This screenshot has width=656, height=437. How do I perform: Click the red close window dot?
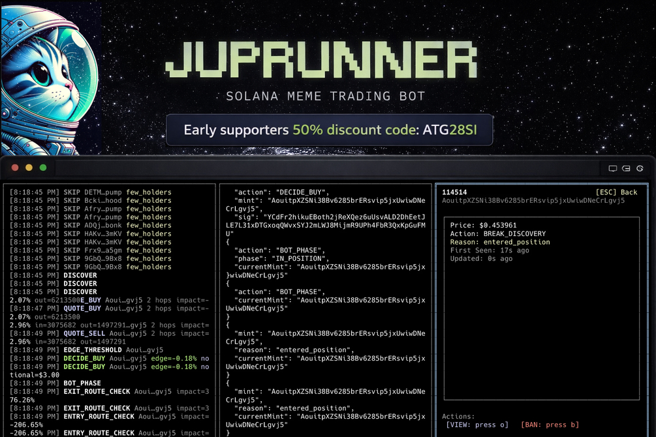coord(15,168)
